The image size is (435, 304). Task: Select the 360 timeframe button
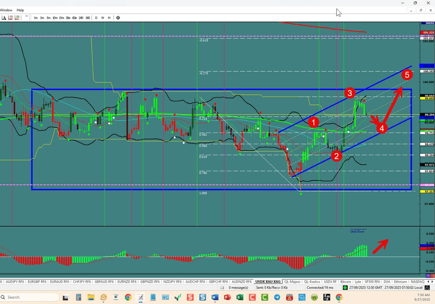click(x=88, y=17)
